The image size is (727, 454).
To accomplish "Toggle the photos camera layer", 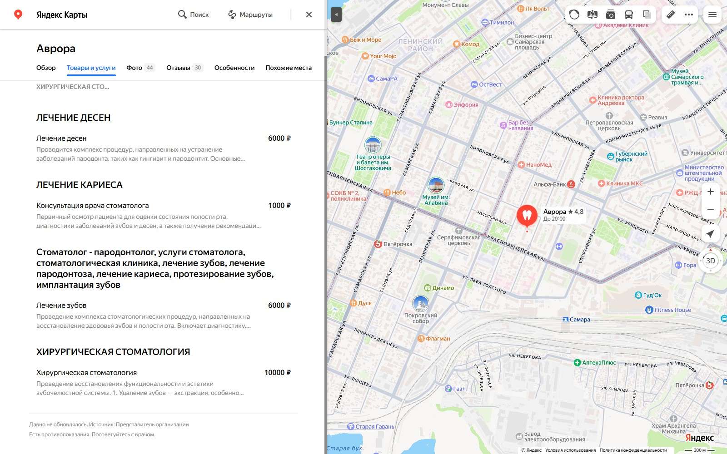I will pos(611,15).
